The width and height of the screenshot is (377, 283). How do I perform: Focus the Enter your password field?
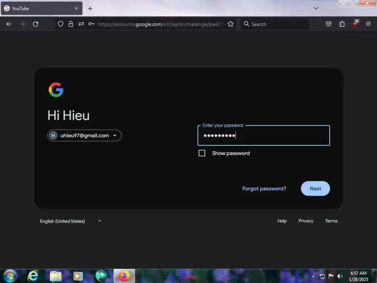point(264,136)
